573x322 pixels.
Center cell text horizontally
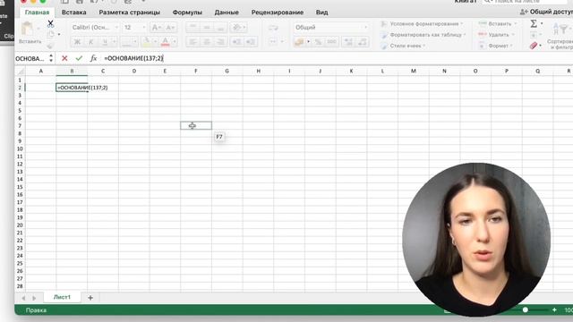207,42
